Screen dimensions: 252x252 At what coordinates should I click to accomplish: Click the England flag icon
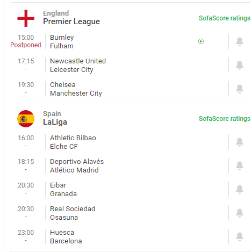point(26,18)
